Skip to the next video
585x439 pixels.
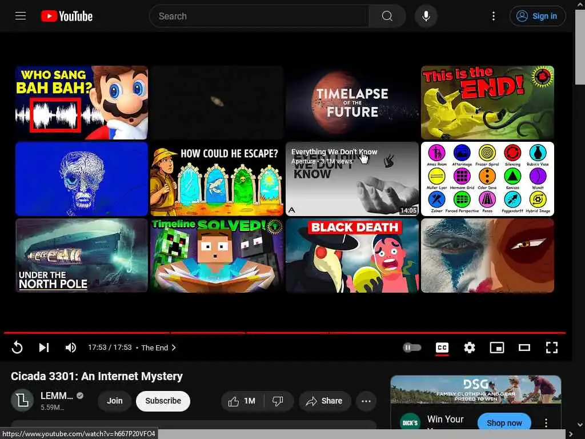[44, 348]
